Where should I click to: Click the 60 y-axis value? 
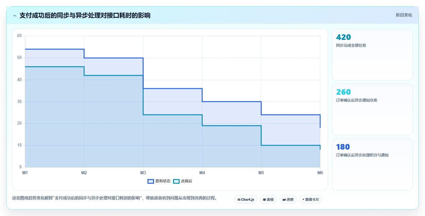coord(19,36)
